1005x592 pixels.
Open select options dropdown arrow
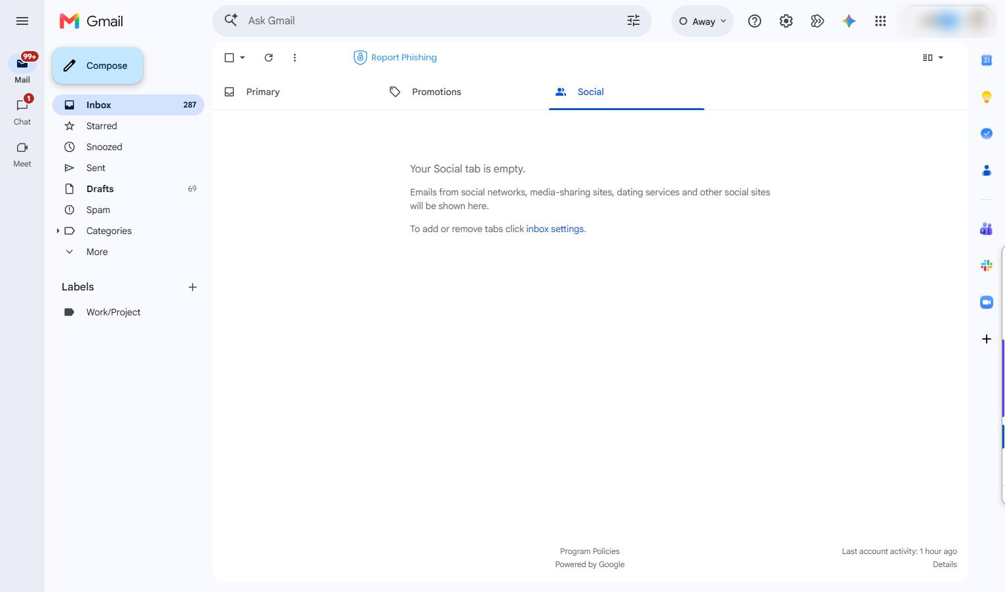pyautogui.click(x=242, y=58)
